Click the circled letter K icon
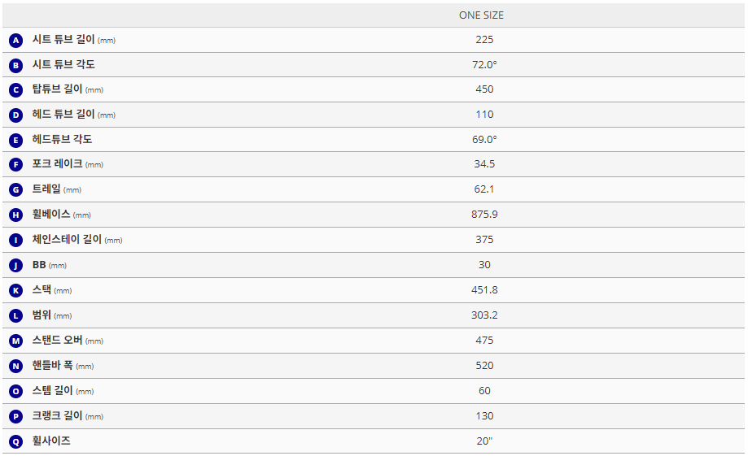Viewport: 748px width, 456px height. 15,290
